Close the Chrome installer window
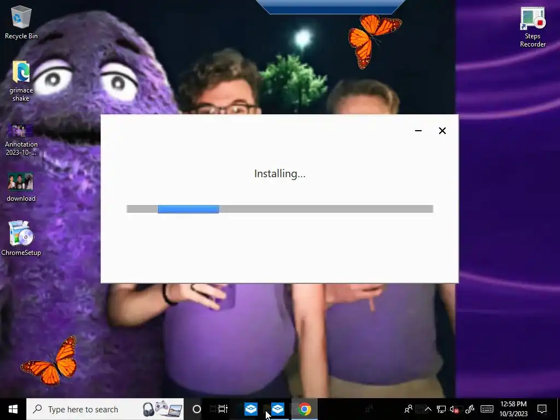 point(442,131)
